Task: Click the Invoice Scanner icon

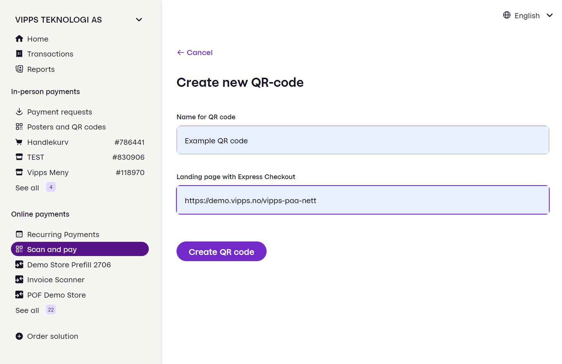Action: coord(19,279)
